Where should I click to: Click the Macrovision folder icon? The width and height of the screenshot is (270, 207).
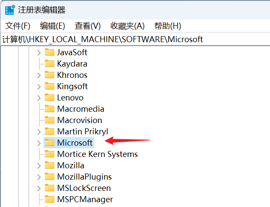[x=50, y=120]
